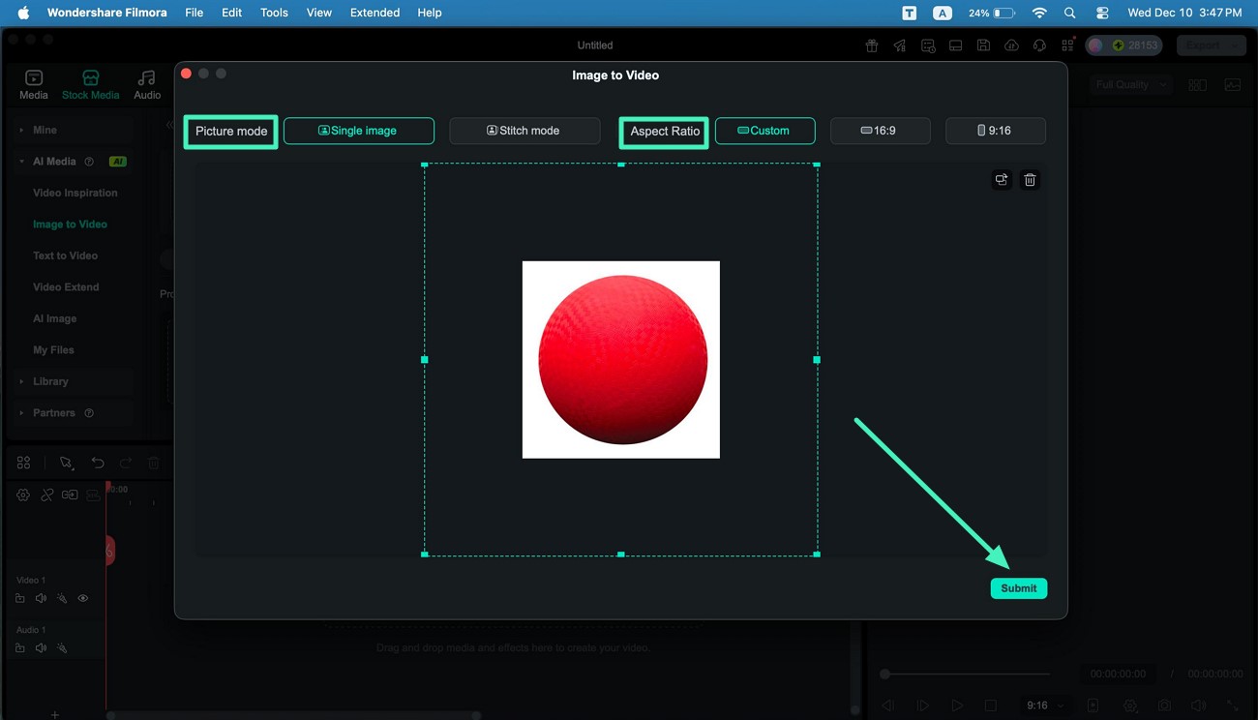Lock the Audio 1 track

(20, 648)
